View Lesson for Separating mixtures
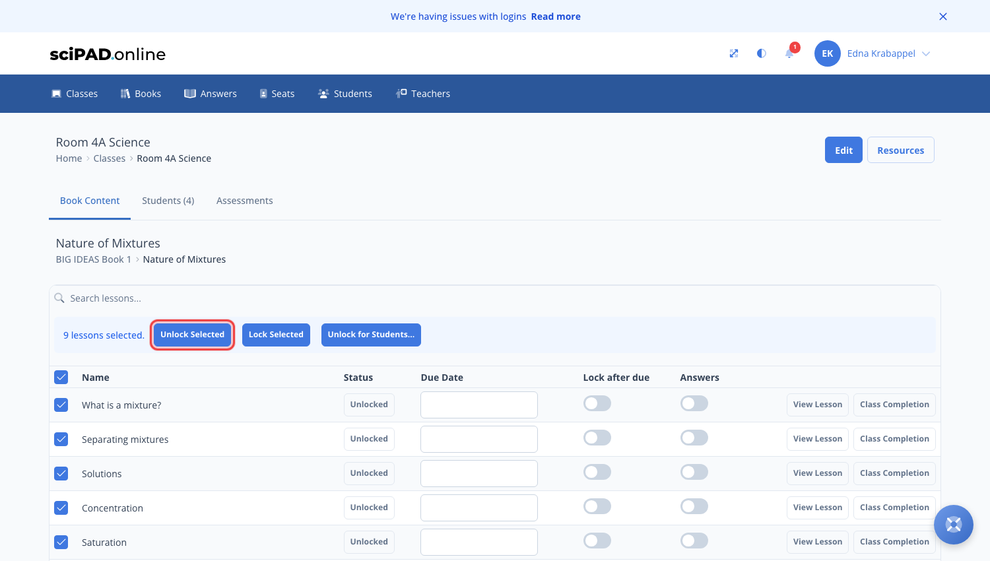 click(x=818, y=439)
